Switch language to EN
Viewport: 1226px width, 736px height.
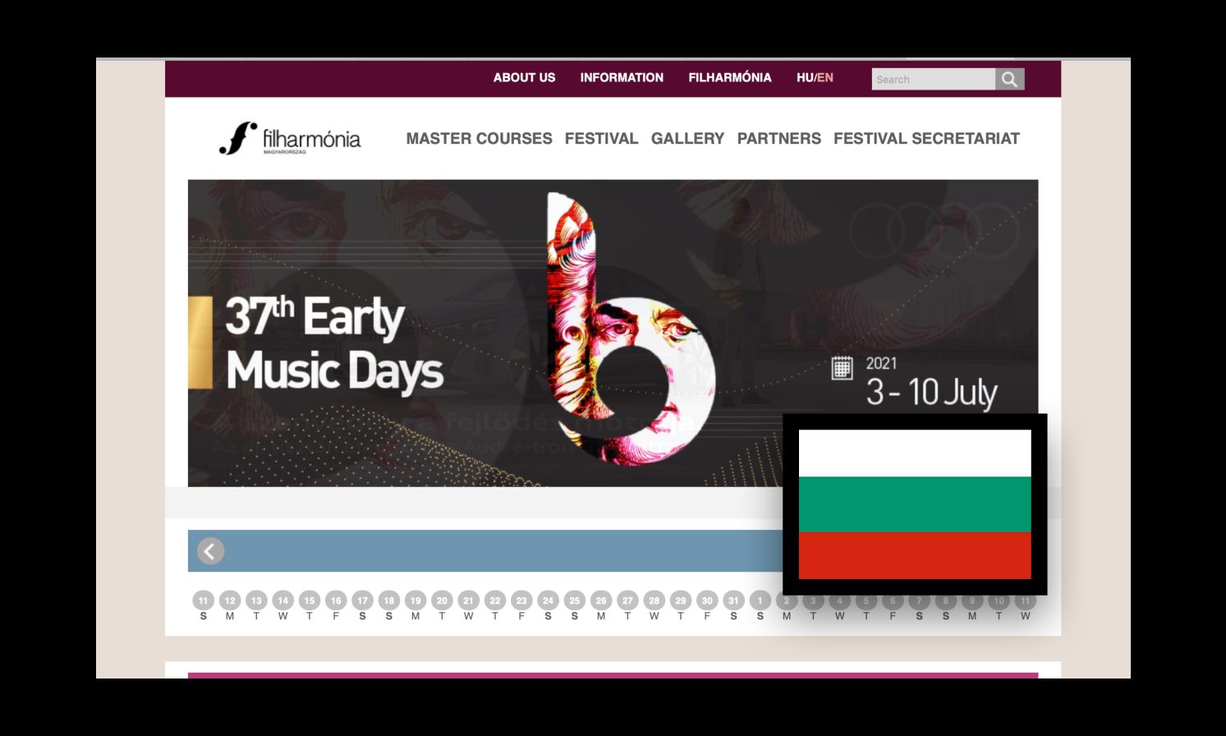click(825, 77)
